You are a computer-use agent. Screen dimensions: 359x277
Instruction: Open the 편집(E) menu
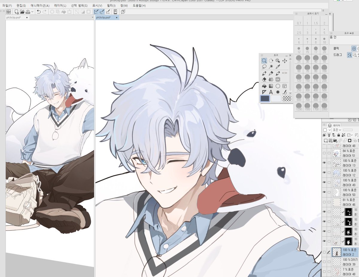pos(21,5)
